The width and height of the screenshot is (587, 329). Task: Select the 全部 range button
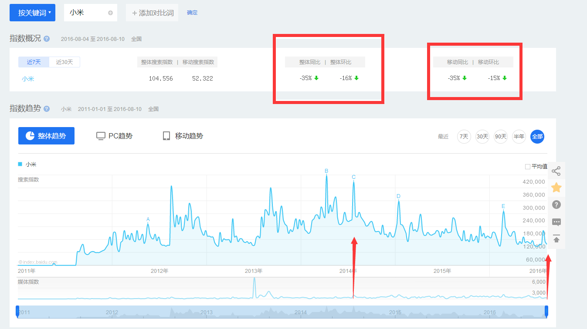click(x=537, y=137)
